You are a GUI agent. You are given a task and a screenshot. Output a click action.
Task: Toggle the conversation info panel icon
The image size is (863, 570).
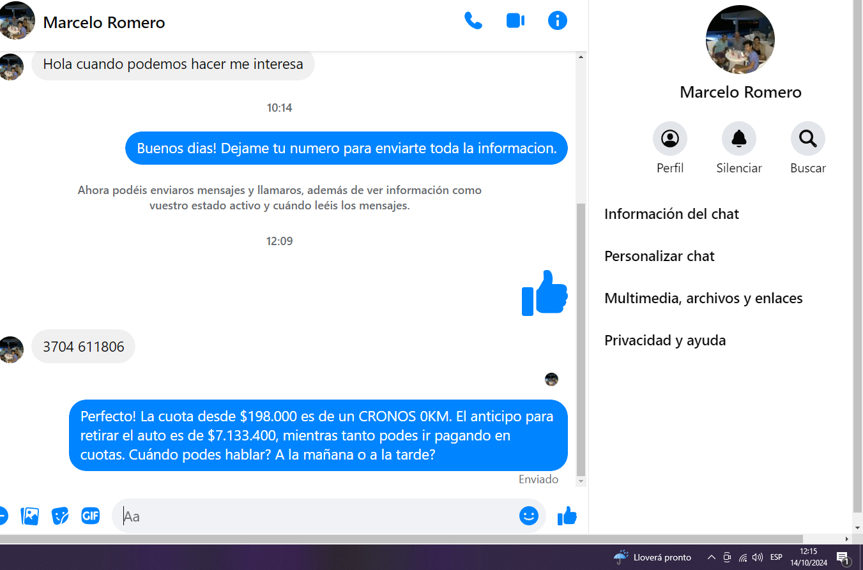coord(557,21)
